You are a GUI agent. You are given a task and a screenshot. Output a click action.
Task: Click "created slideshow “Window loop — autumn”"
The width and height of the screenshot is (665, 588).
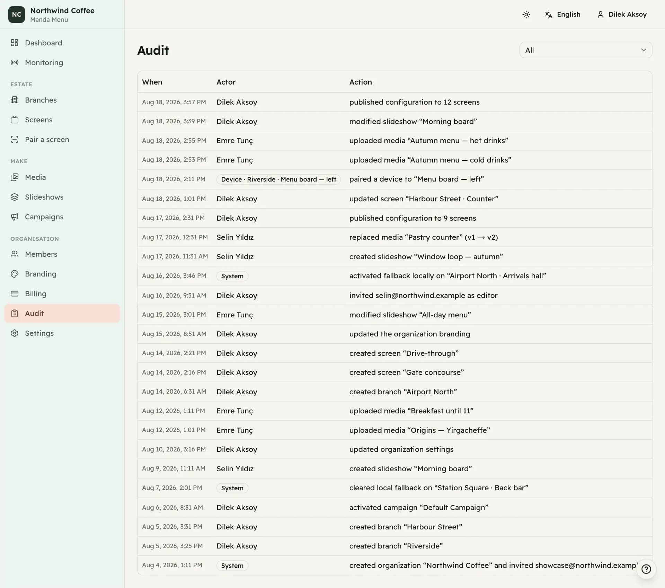426,256
